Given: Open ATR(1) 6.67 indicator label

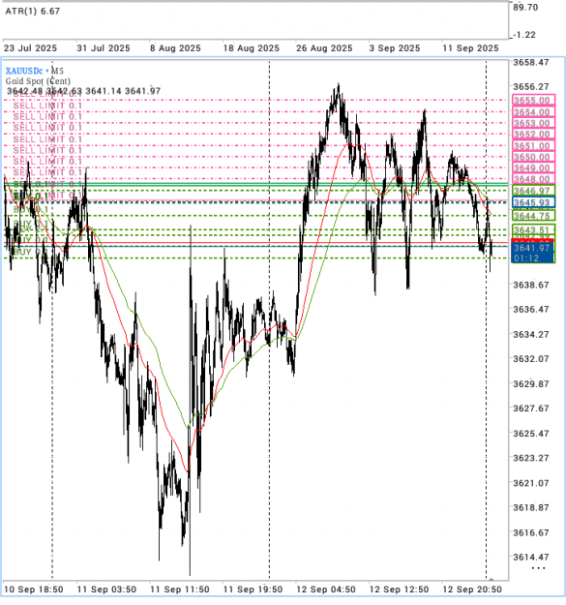Looking at the screenshot, I should (x=32, y=11).
